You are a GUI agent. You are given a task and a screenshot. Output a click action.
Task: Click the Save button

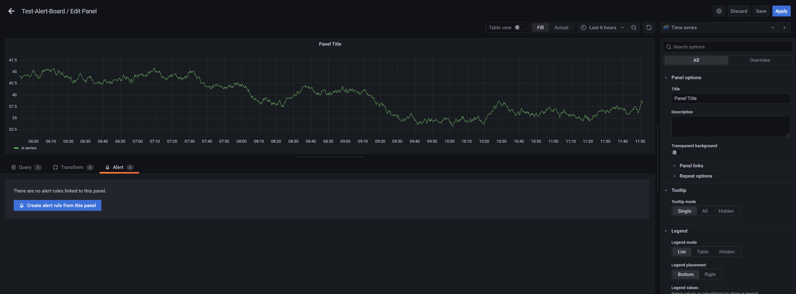tap(761, 11)
